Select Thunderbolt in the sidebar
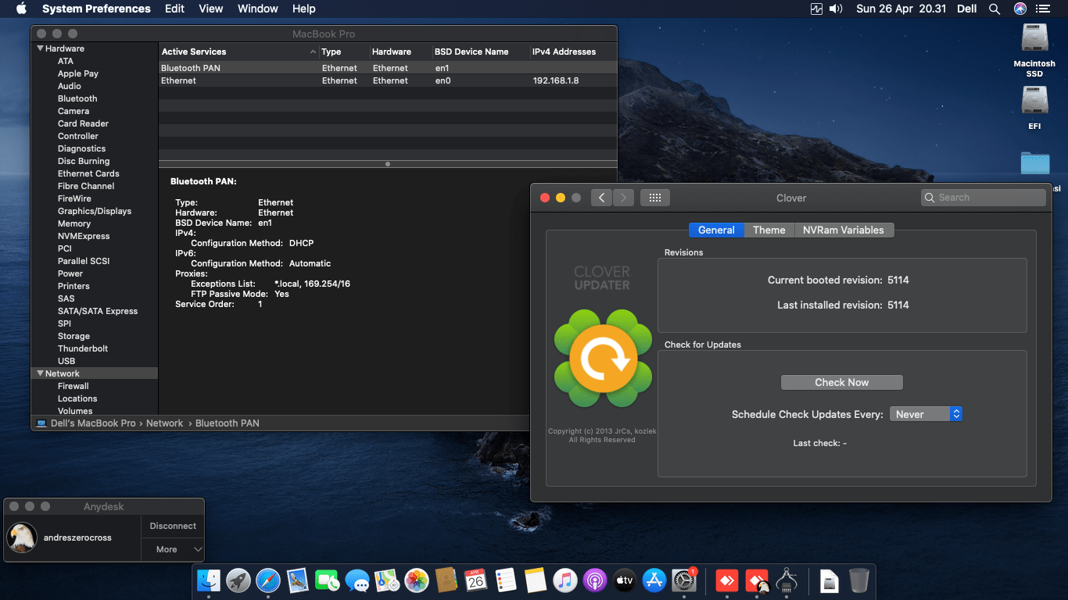Image resolution: width=1068 pixels, height=600 pixels. pyautogui.click(x=83, y=348)
